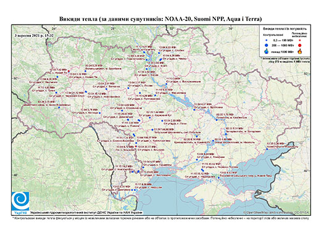This screenshot has width=321, height=227.
Task: Click the blue marker near Kamianske
Action: click(x=217, y=120)
